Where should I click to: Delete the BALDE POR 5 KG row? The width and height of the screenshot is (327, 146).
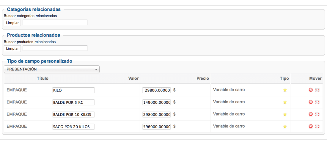pos(311,102)
